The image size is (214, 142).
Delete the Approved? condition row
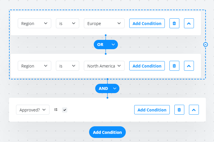(179, 110)
